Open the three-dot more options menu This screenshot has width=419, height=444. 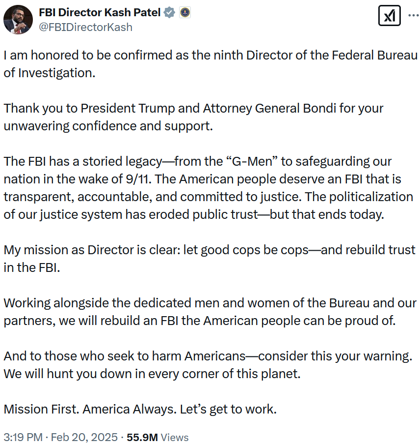[413, 15]
